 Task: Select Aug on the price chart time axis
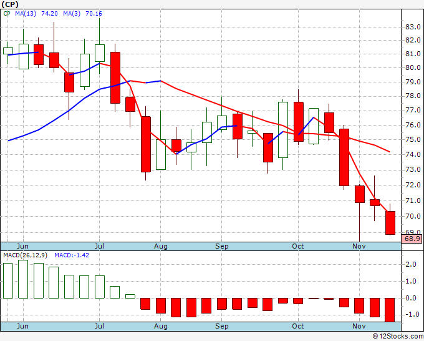161,246
